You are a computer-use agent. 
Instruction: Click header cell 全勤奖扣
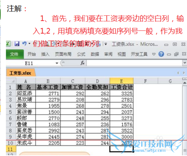[98, 87]
